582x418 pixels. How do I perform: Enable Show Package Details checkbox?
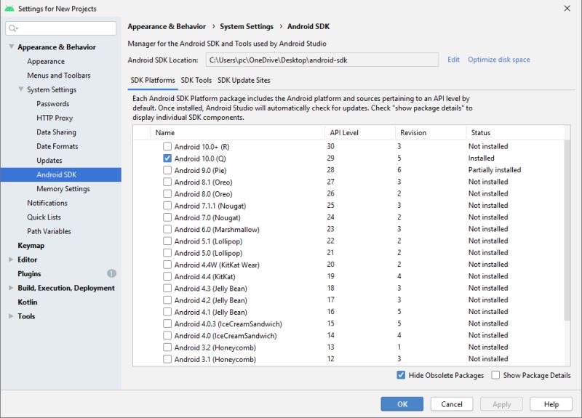coord(495,375)
